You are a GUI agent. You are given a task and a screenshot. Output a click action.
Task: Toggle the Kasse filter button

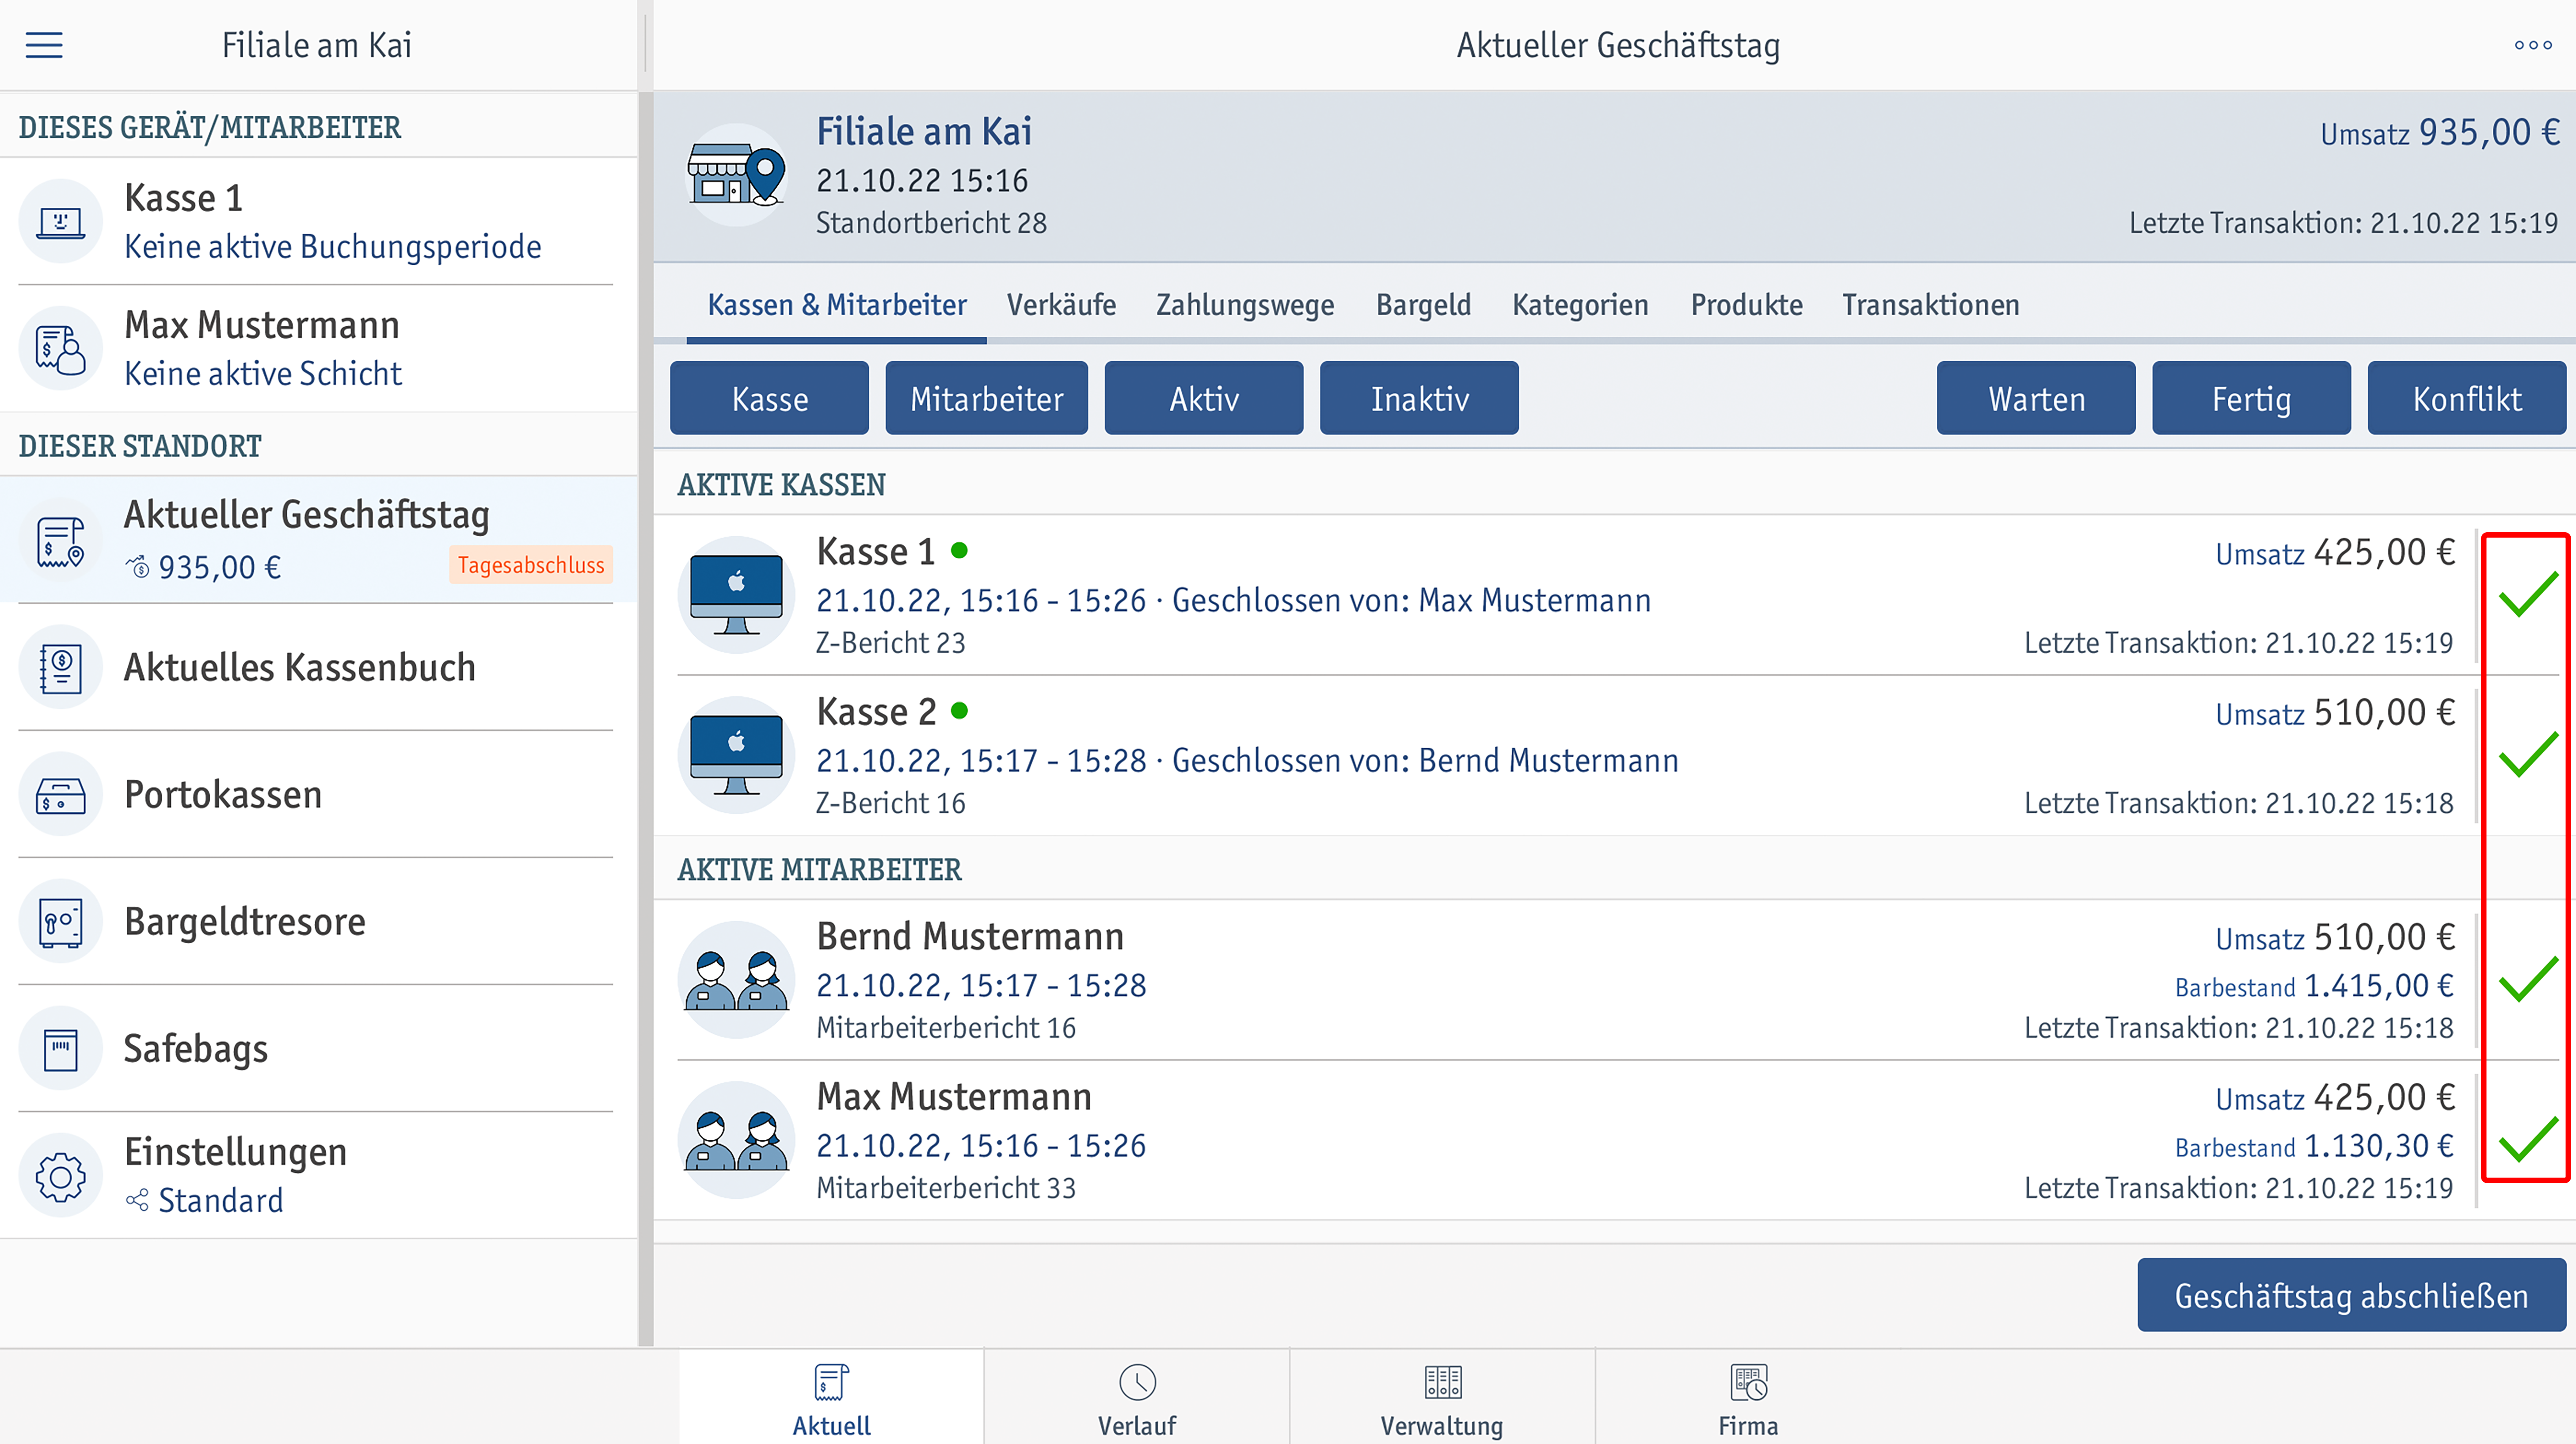pos(769,398)
